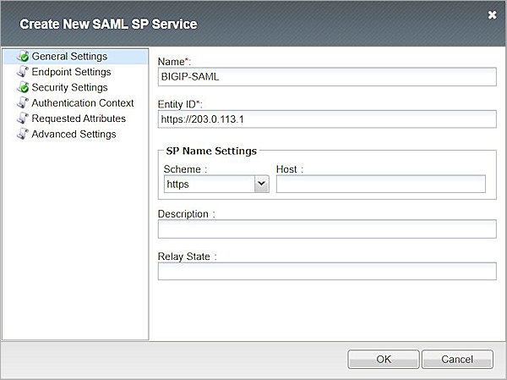The image size is (507, 380).
Task: Switch to Security Settings section
Action: (69, 87)
